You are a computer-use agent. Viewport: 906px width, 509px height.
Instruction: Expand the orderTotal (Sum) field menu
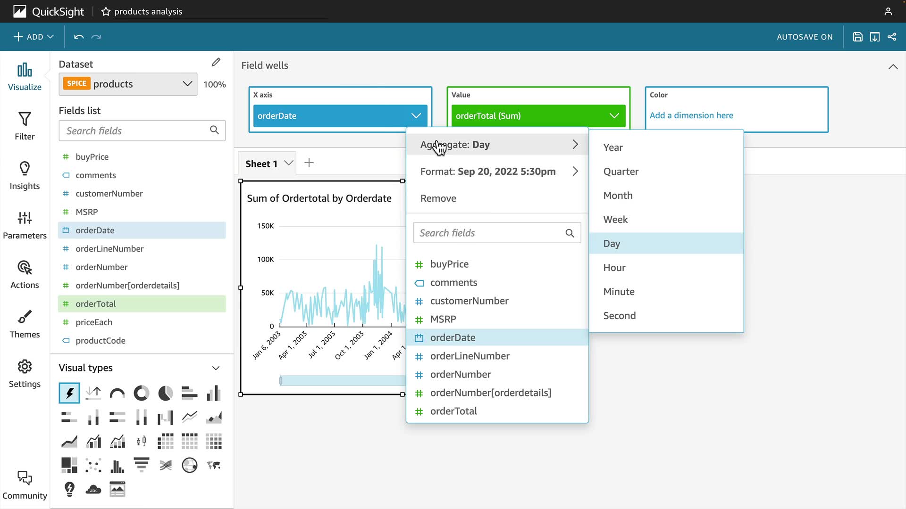coord(614,116)
